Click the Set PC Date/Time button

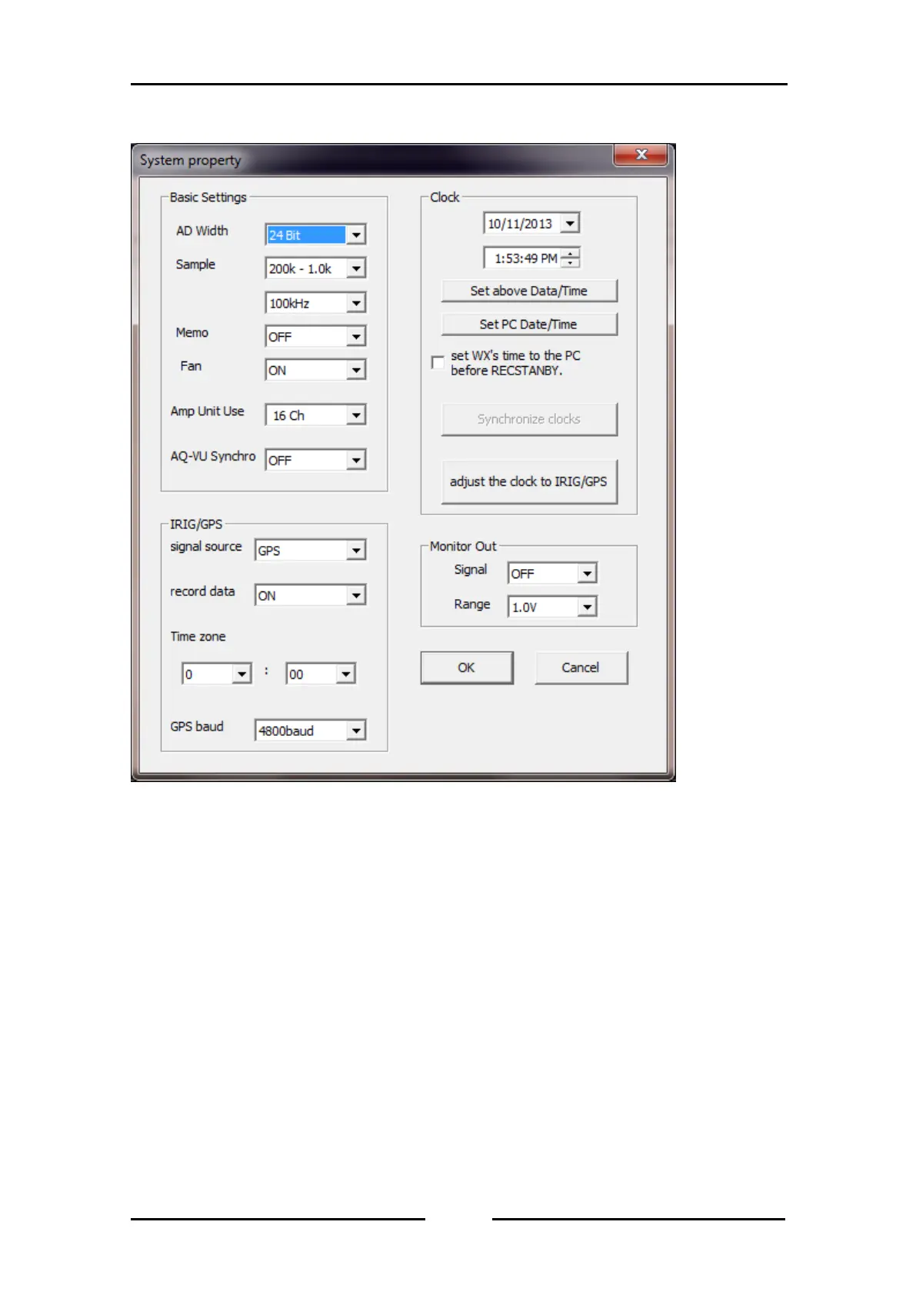click(529, 325)
